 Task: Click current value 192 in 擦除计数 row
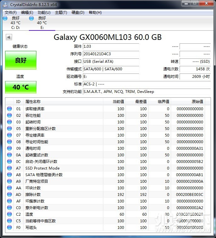click(121, 194)
